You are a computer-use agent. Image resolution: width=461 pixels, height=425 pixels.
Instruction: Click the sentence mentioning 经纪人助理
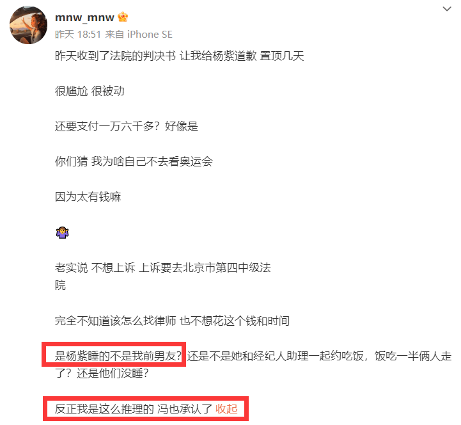click(x=319, y=356)
